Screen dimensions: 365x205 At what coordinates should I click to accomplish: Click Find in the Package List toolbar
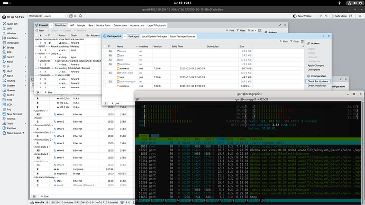point(284,41)
